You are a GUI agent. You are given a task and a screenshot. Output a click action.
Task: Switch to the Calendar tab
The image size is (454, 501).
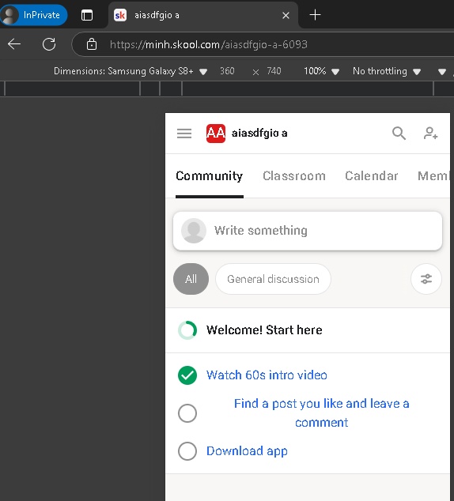coord(371,176)
